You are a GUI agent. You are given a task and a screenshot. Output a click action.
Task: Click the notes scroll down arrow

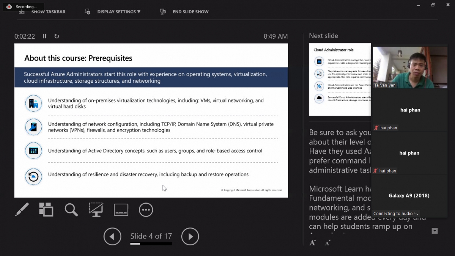(x=435, y=231)
